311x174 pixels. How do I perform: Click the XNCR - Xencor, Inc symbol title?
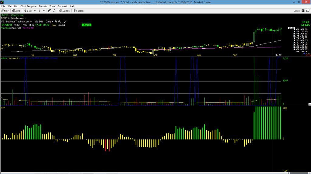pos(12,15)
